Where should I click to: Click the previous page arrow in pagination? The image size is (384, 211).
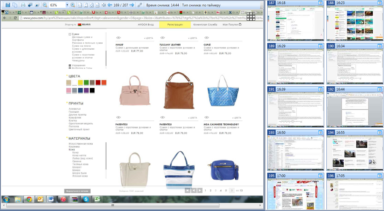[x=194, y=190]
